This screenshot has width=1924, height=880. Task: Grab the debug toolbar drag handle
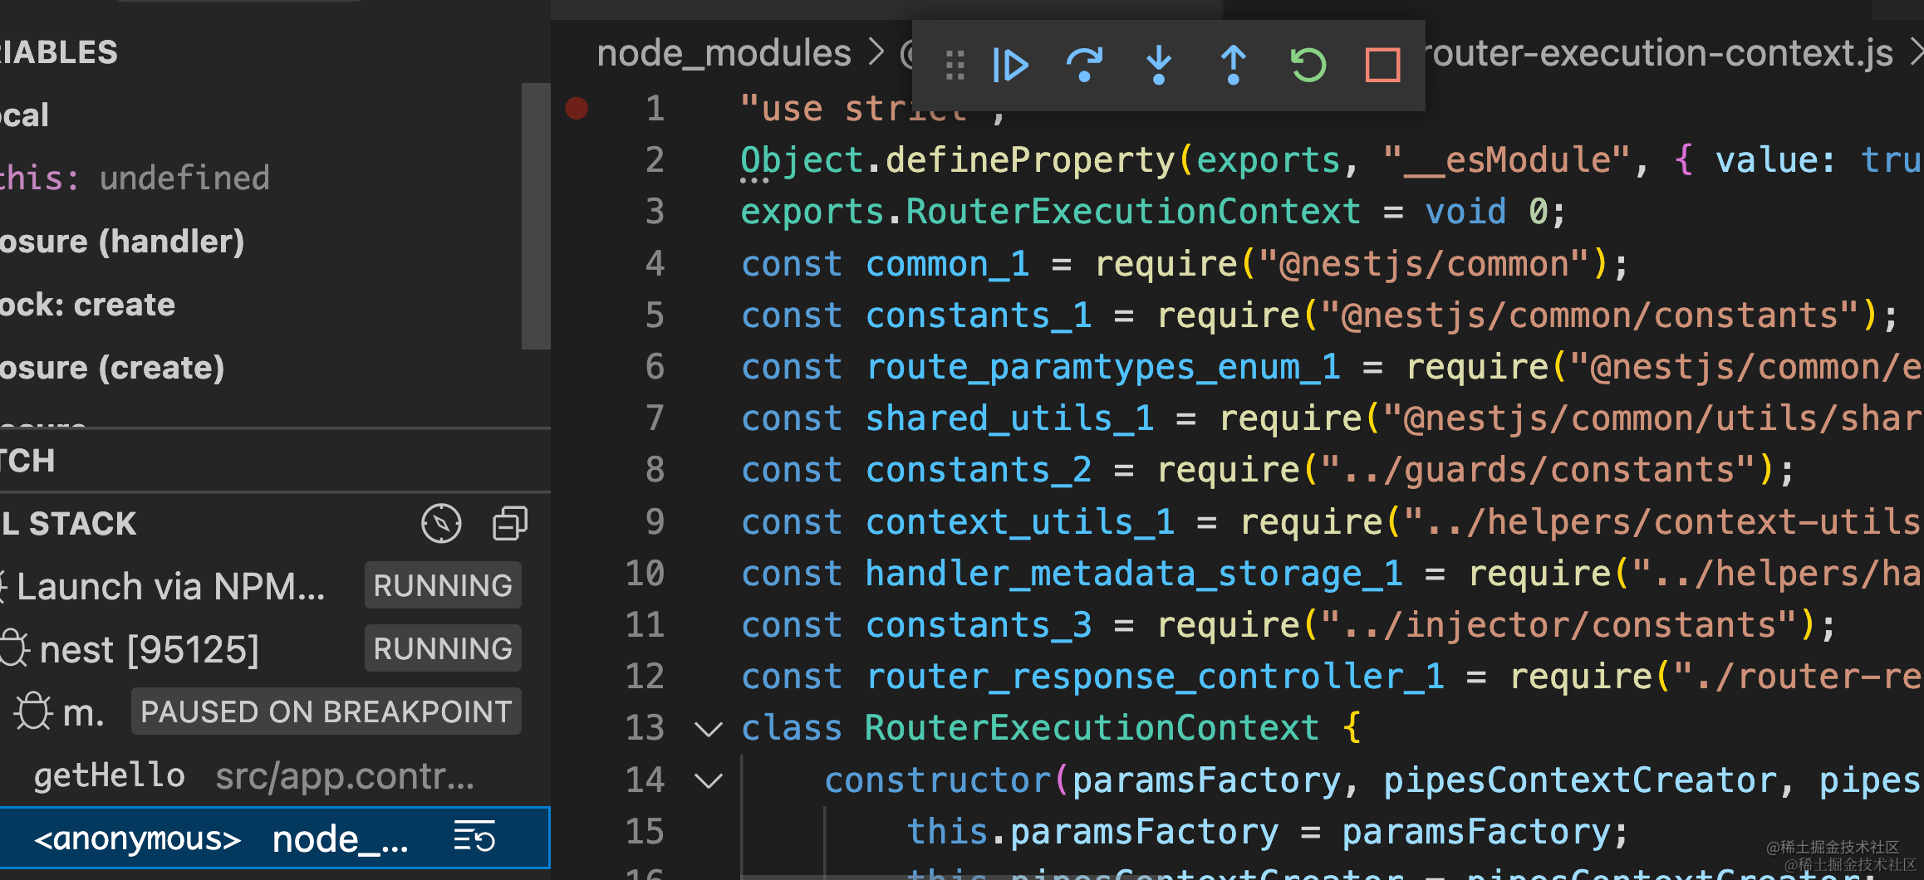pos(955,65)
